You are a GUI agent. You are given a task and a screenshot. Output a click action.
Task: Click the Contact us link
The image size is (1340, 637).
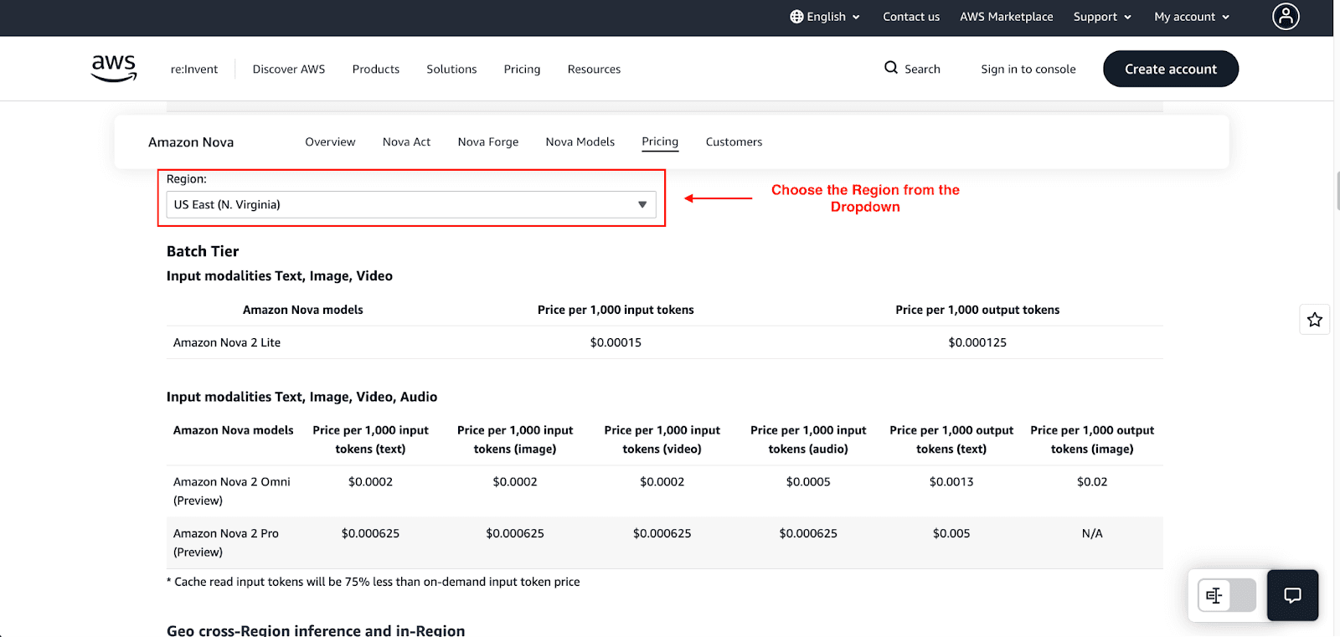(x=911, y=17)
